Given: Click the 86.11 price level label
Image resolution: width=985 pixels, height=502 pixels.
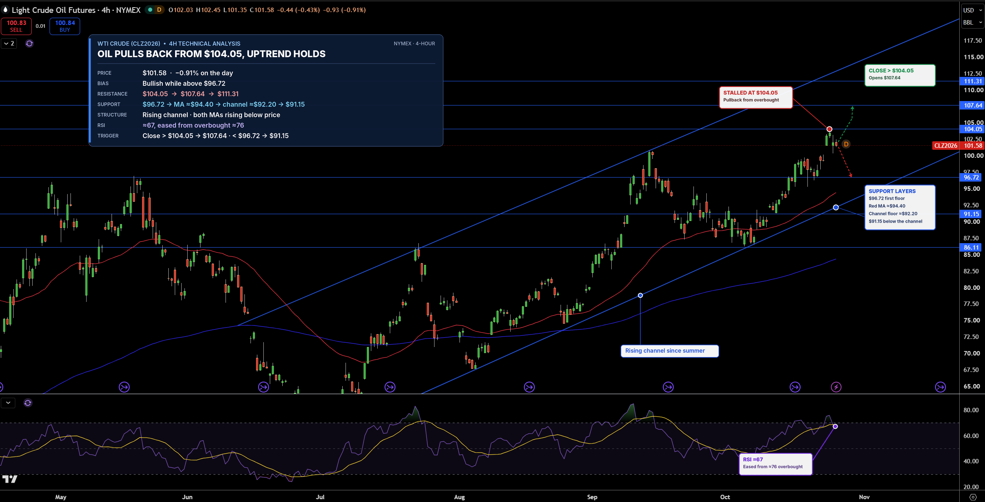Looking at the screenshot, I should [x=971, y=248].
